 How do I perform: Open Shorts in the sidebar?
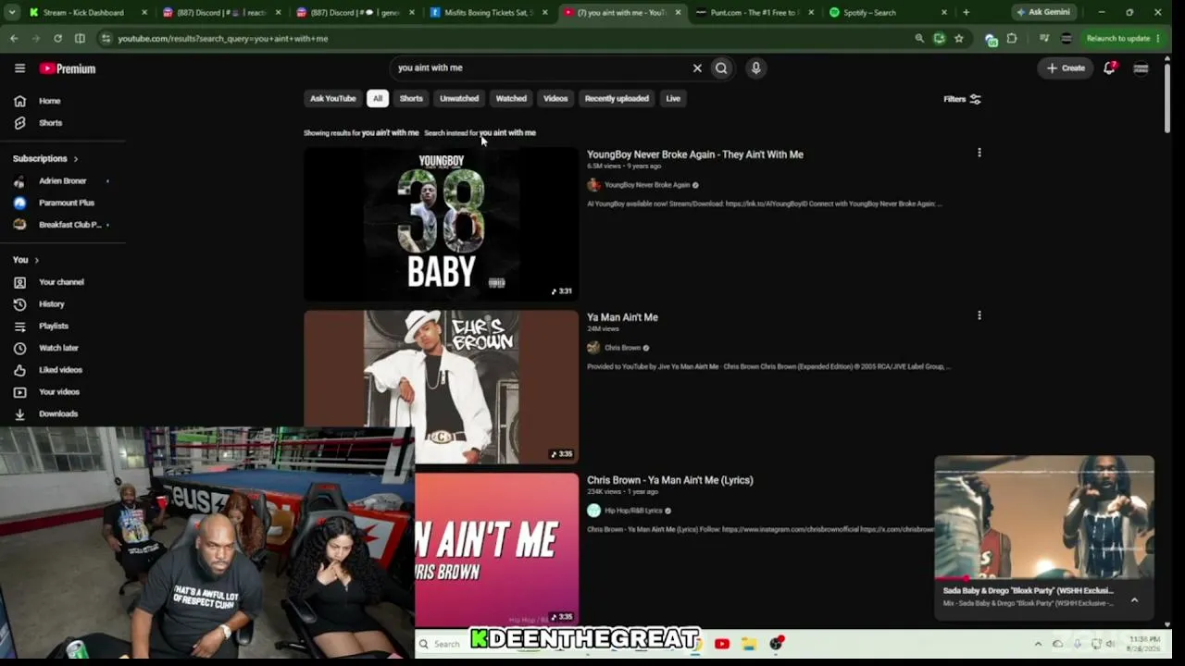(x=50, y=123)
